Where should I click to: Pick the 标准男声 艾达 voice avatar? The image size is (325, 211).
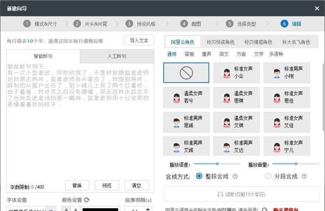click(227, 148)
